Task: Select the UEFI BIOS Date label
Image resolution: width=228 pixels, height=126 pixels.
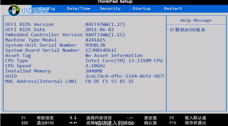Action: (25, 29)
